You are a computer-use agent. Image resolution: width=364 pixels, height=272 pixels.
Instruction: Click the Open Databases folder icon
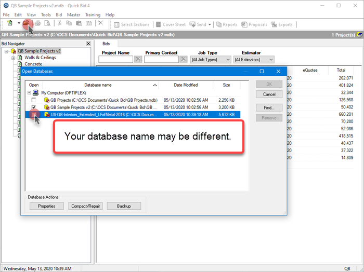point(26,23)
